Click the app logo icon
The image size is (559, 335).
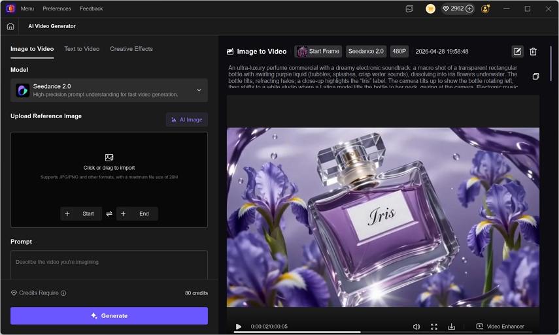point(10,8)
